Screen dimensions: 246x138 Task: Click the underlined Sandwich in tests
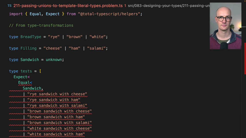click(32, 88)
